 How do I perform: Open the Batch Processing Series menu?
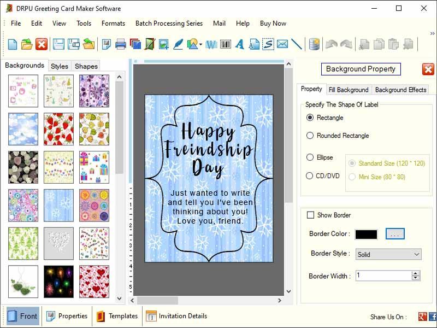(x=169, y=24)
